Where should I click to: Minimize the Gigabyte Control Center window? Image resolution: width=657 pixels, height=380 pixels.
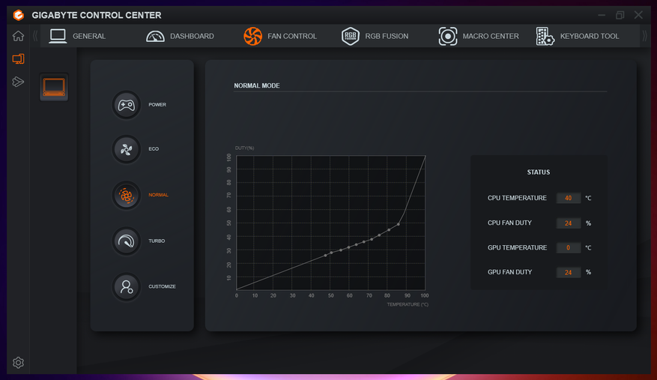point(602,15)
